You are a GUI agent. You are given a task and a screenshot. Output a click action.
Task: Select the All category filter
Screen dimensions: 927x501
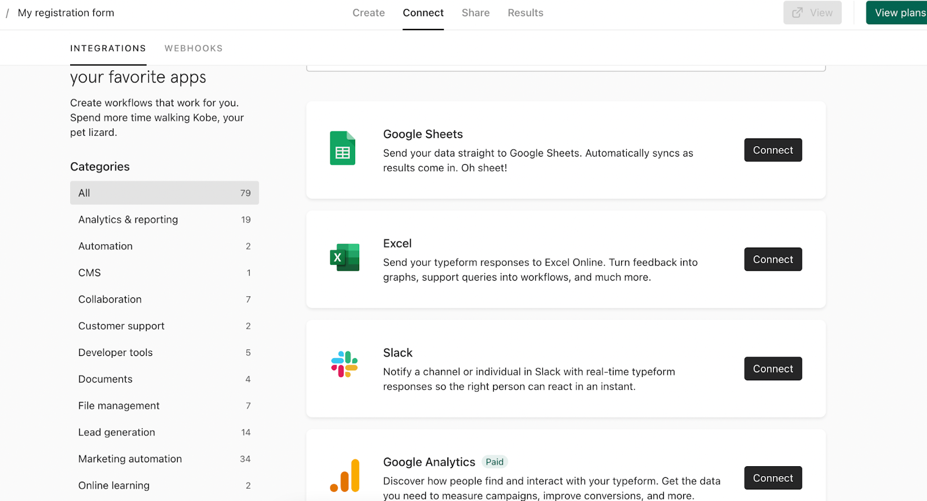pos(165,193)
